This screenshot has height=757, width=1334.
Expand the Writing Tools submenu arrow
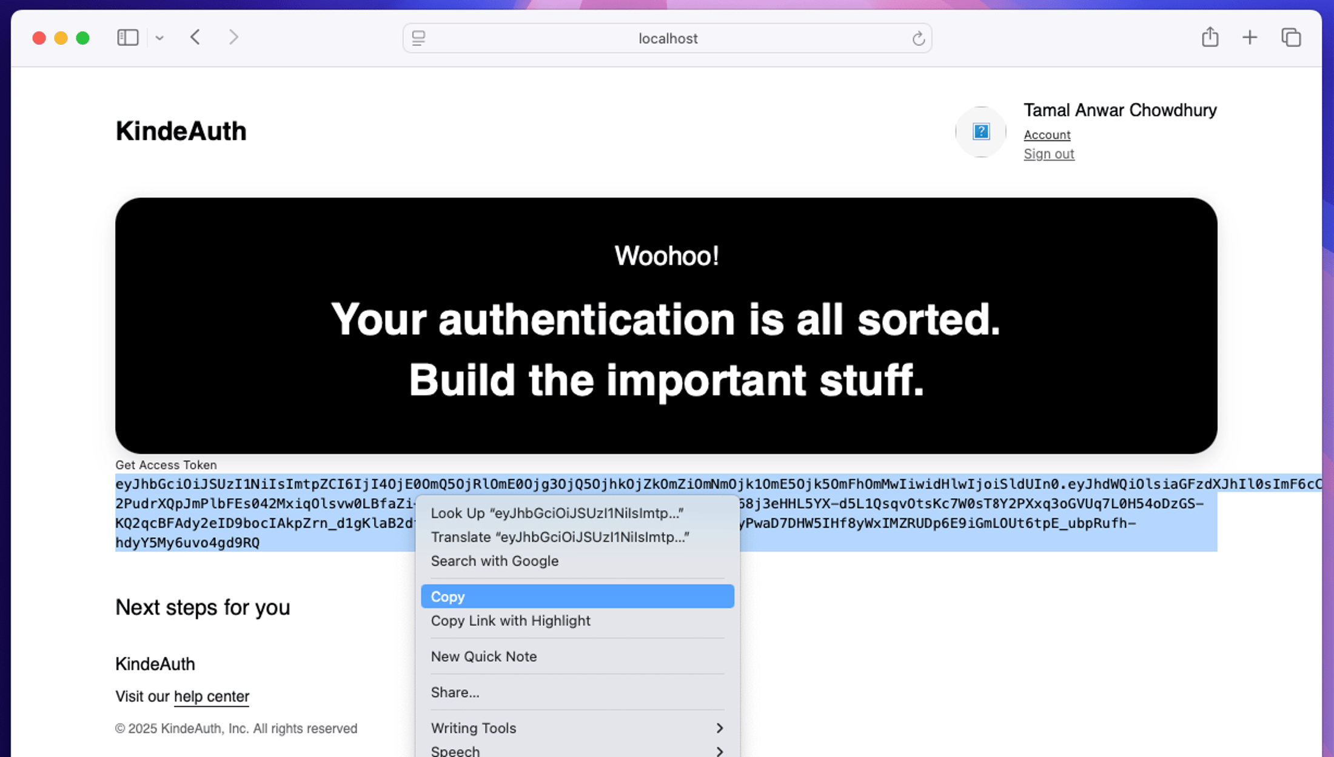coord(719,728)
